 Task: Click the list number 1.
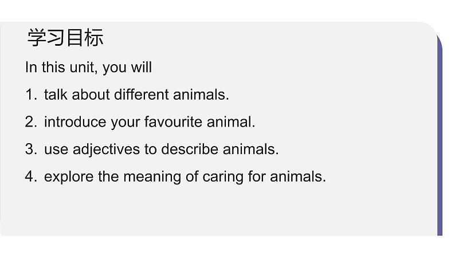[x=31, y=94]
